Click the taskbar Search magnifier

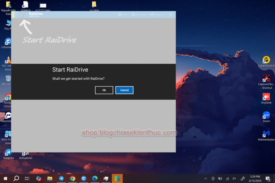tap(16, 178)
